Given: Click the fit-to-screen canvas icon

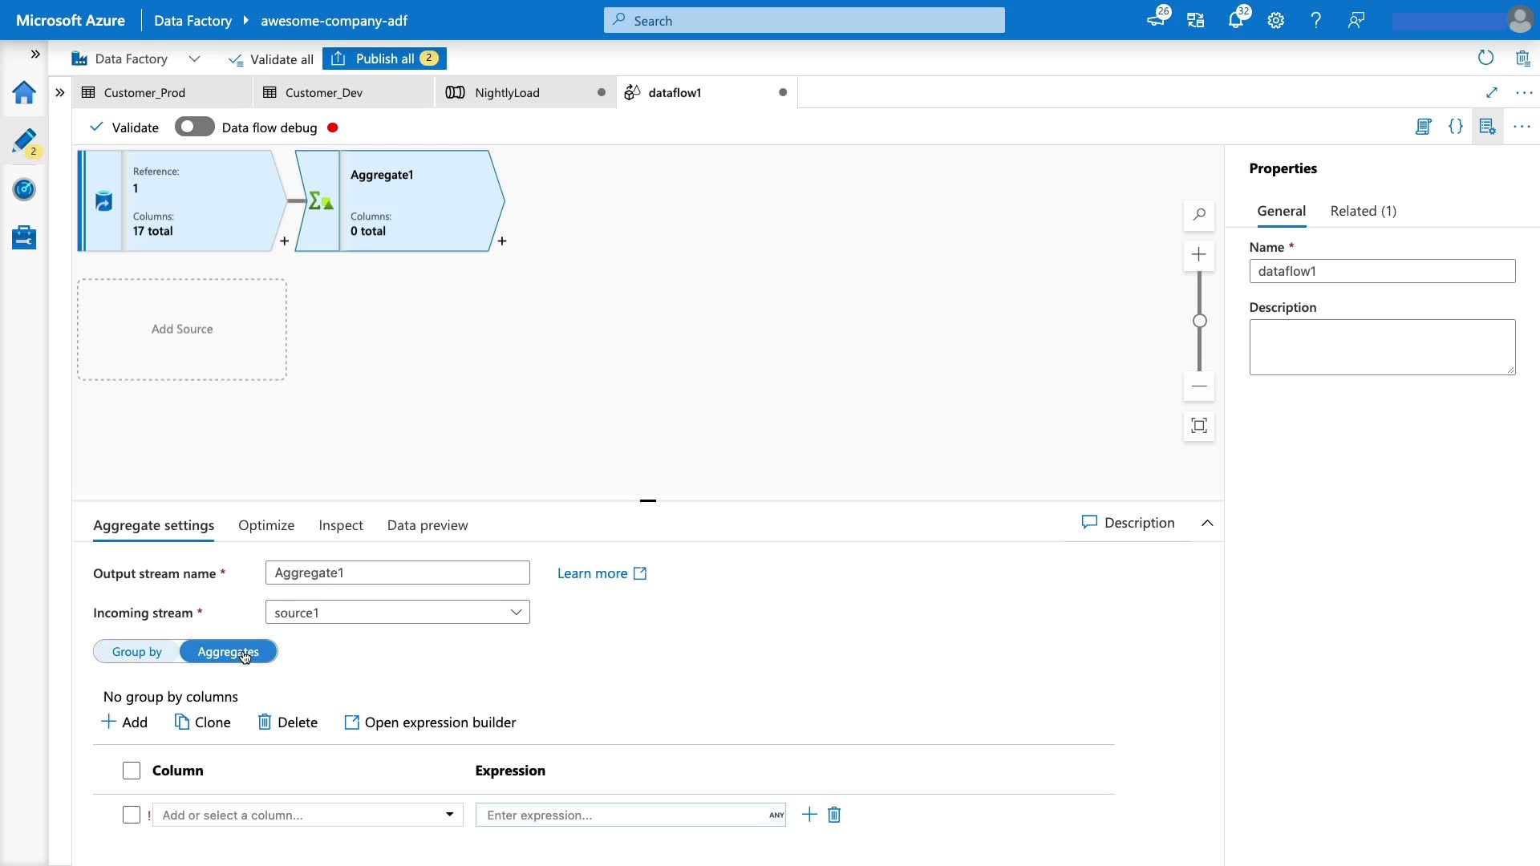Looking at the screenshot, I should tap(1199, 426).
